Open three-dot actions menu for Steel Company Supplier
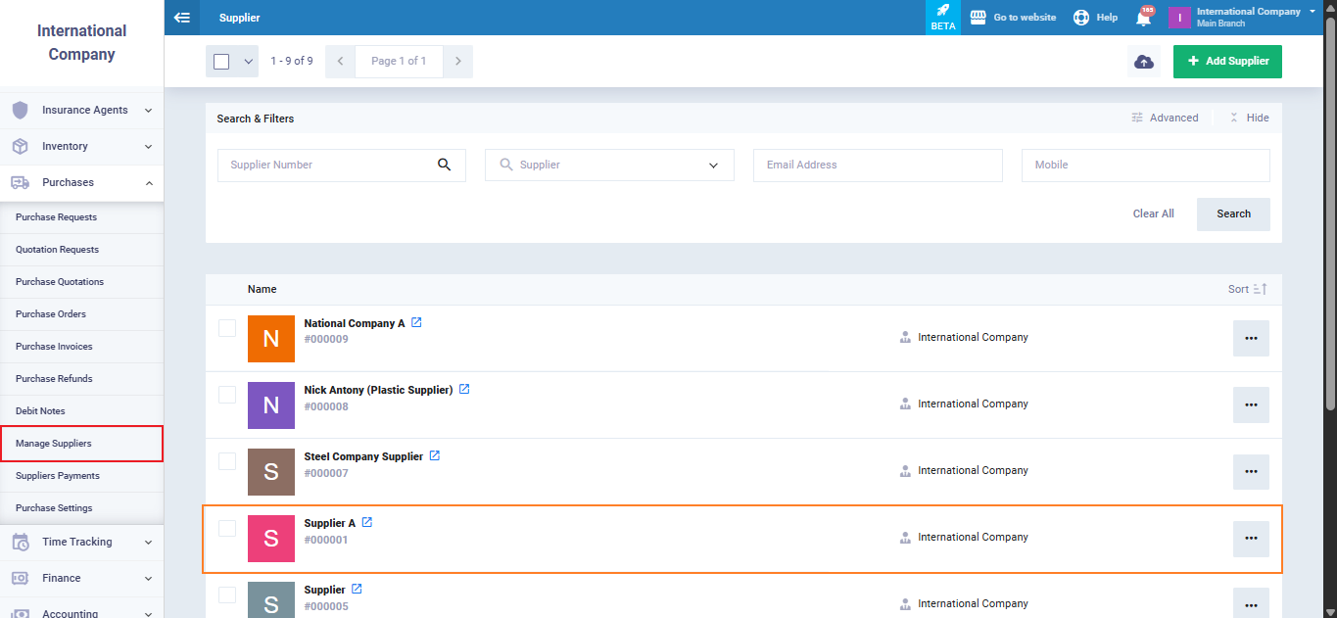Image resolution: width=1337 pixels, height=618 pixels. (1251, 471)
